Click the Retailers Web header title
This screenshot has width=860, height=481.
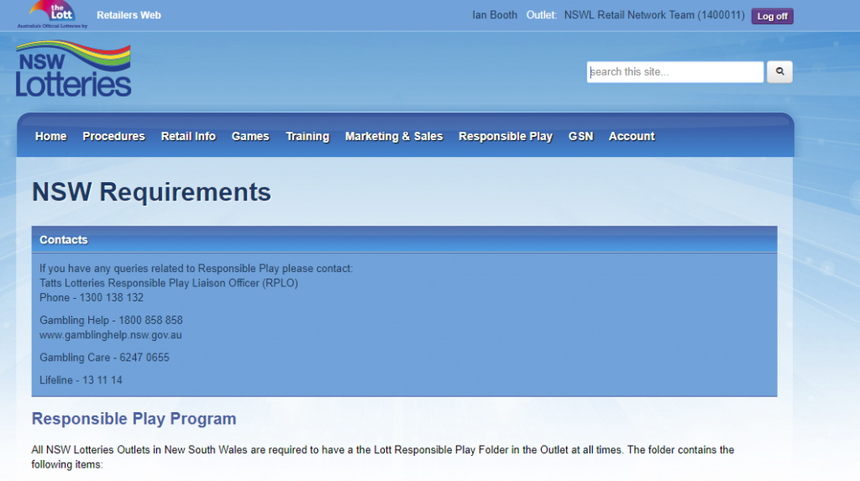[128, 15]
